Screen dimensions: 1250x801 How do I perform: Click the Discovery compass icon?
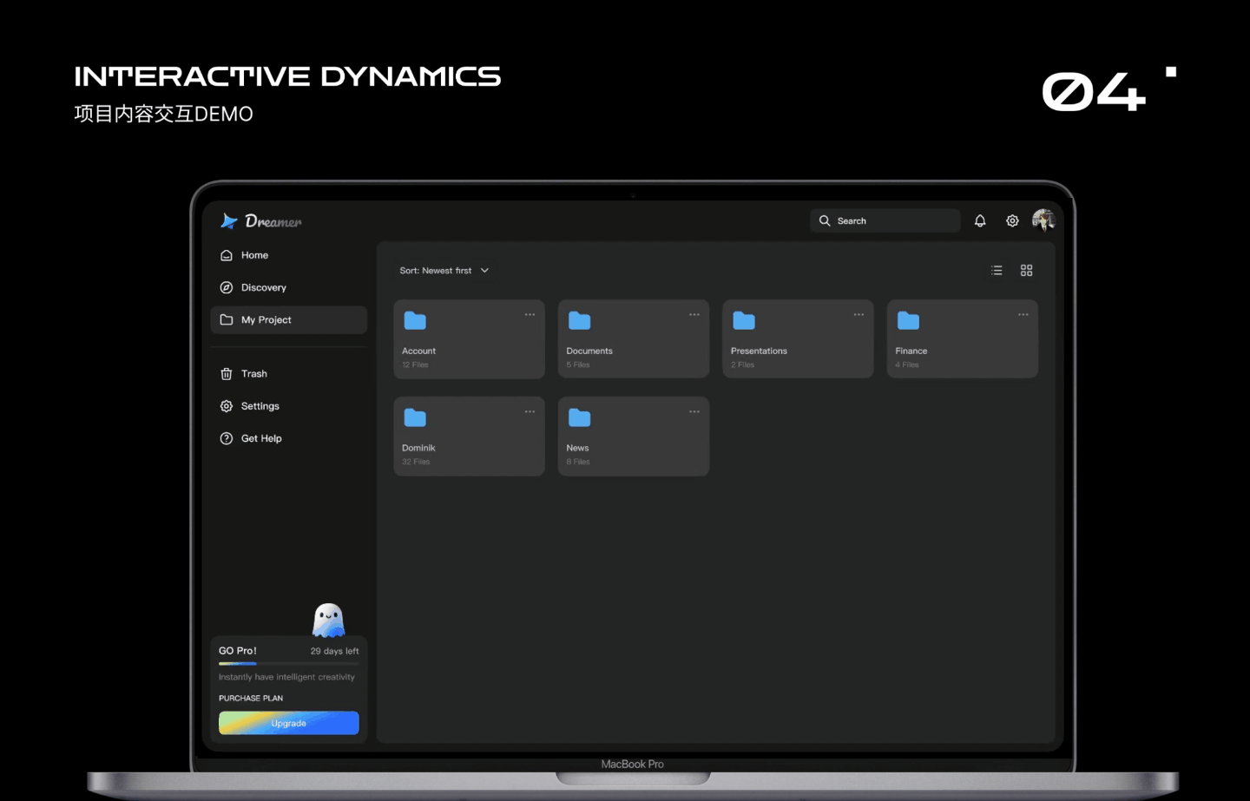[x=227, y=287]
